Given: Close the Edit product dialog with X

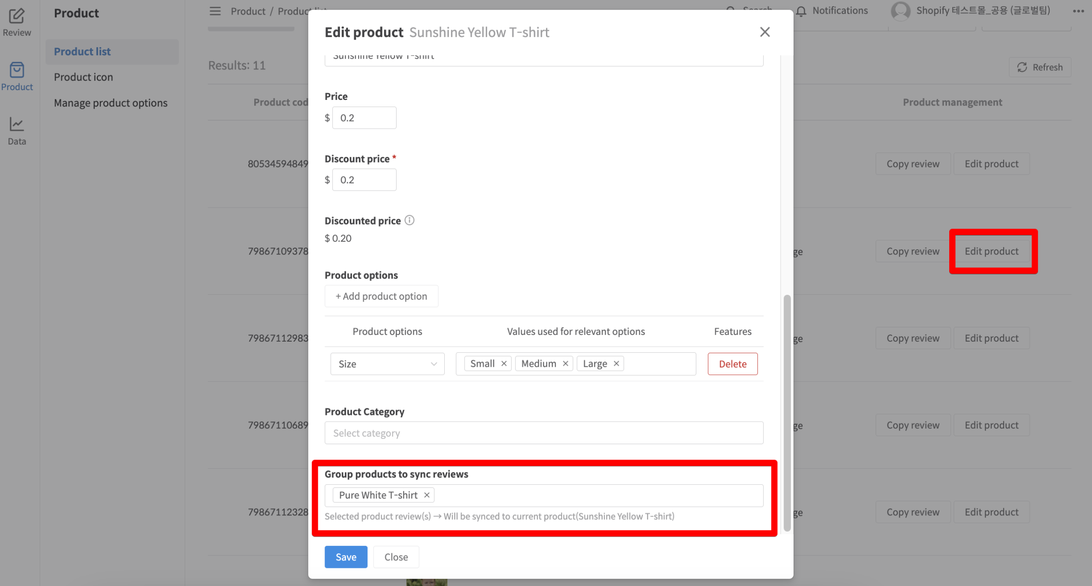Looking at the screenshot, I should (x=764, y=32).
